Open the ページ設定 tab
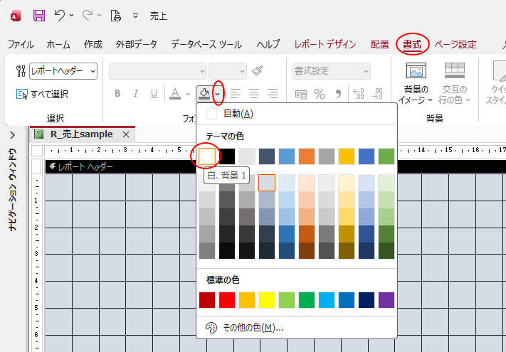Viewport: 506px width, 352px height. 455,44
